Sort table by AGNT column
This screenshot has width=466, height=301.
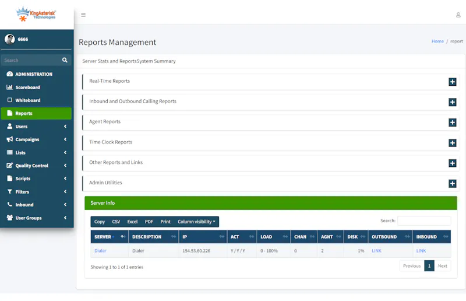pos(330,237)
